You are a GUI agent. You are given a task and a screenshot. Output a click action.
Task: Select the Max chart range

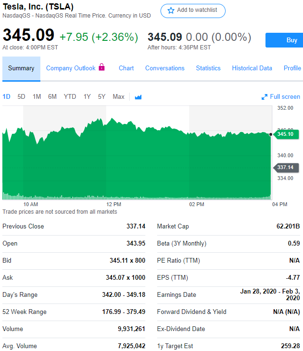pyautogui.click(x=118, y=97)
